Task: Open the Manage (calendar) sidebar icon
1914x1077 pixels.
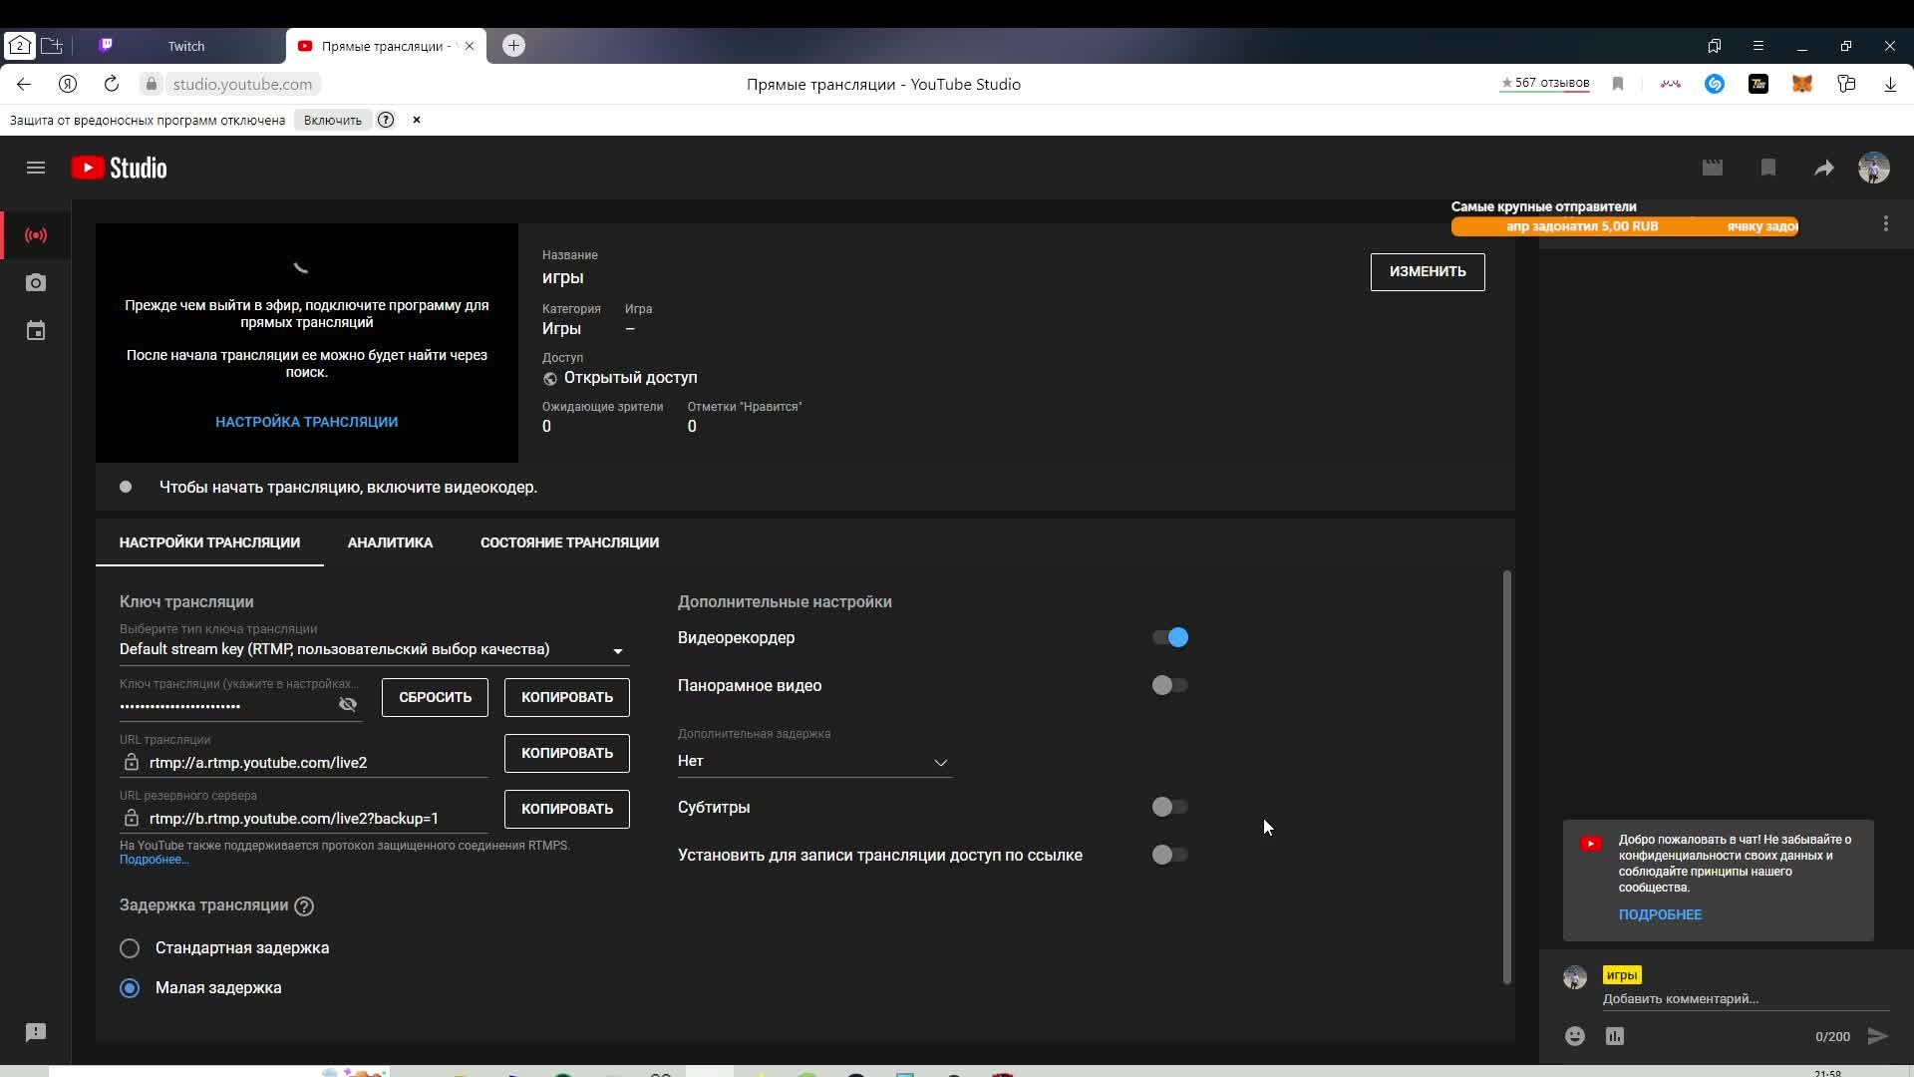Action: click(36, 331)
